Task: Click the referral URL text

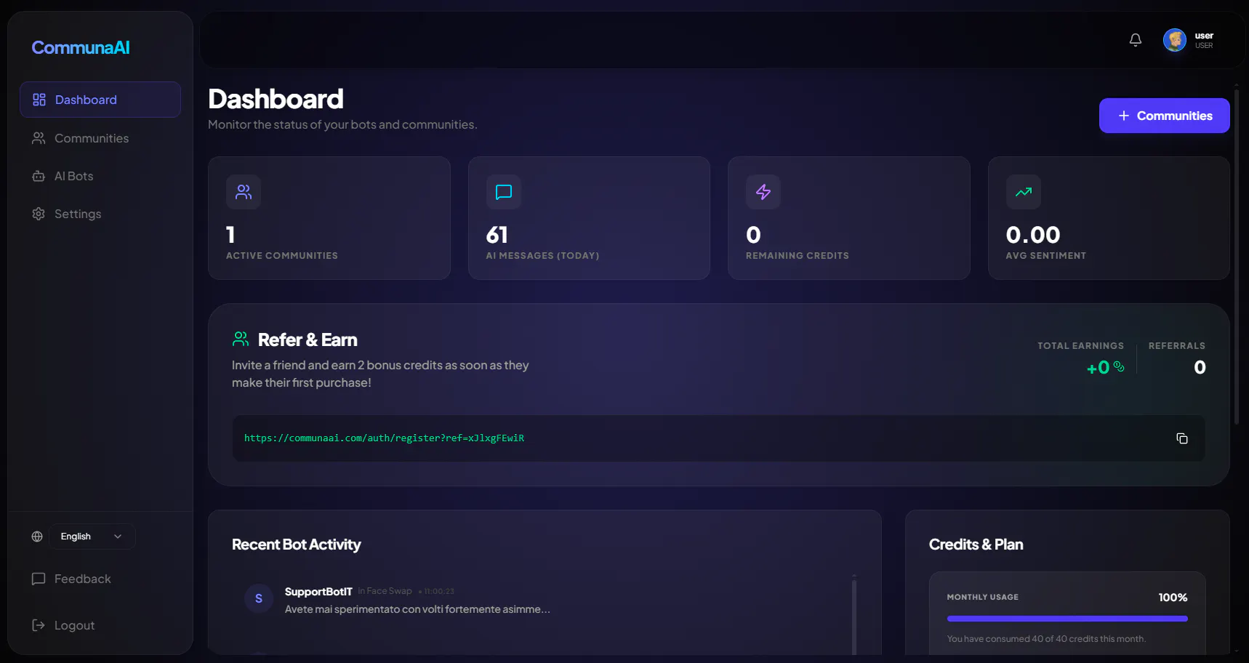Action: (x=384, y=438)
